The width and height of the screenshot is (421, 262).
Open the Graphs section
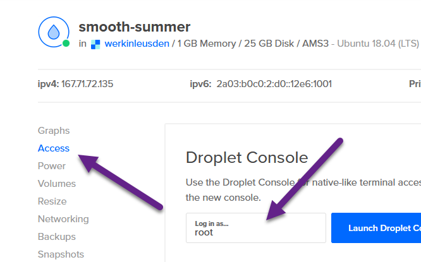click(54, 131)
